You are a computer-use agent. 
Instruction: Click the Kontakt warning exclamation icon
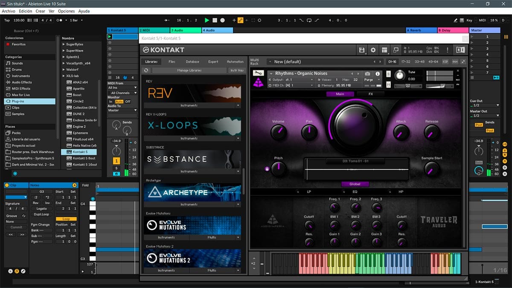(x=447, y=50)
